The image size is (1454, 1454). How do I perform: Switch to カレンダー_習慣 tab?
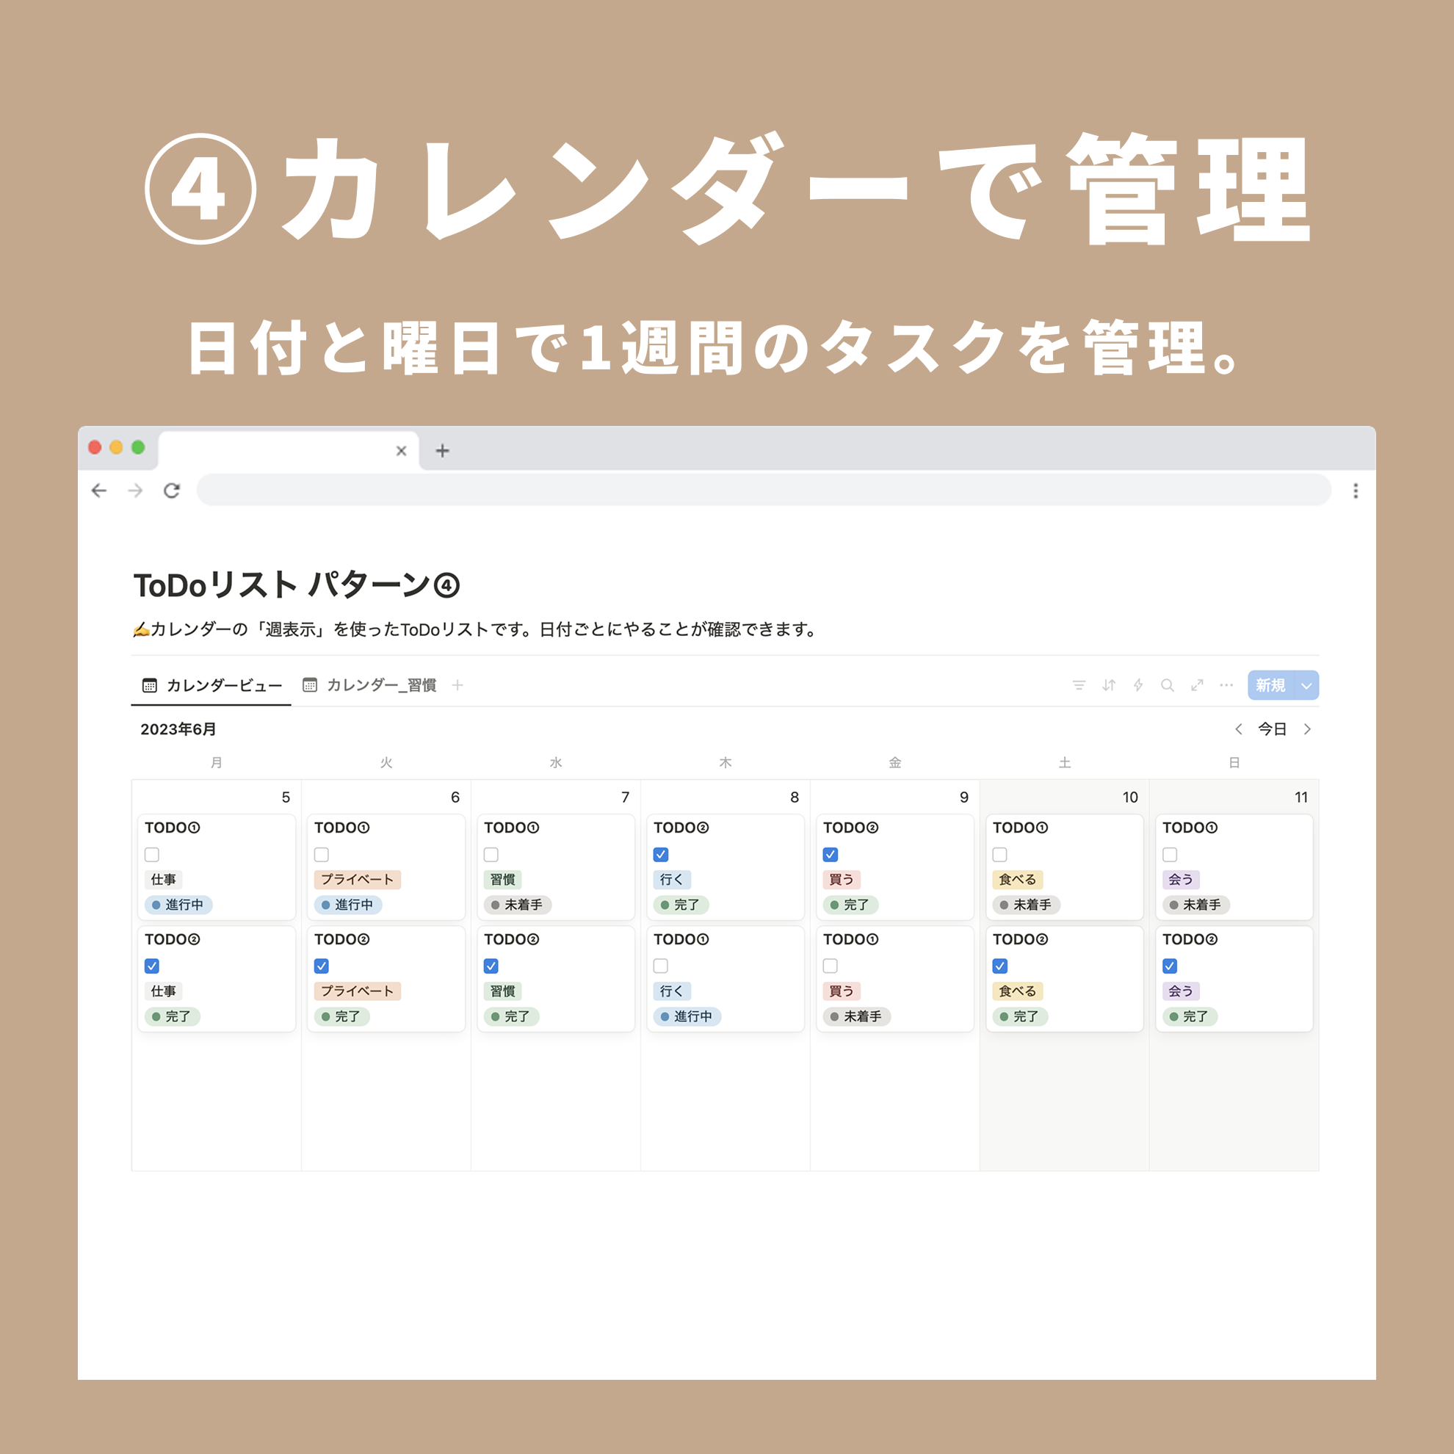[369, 685]
